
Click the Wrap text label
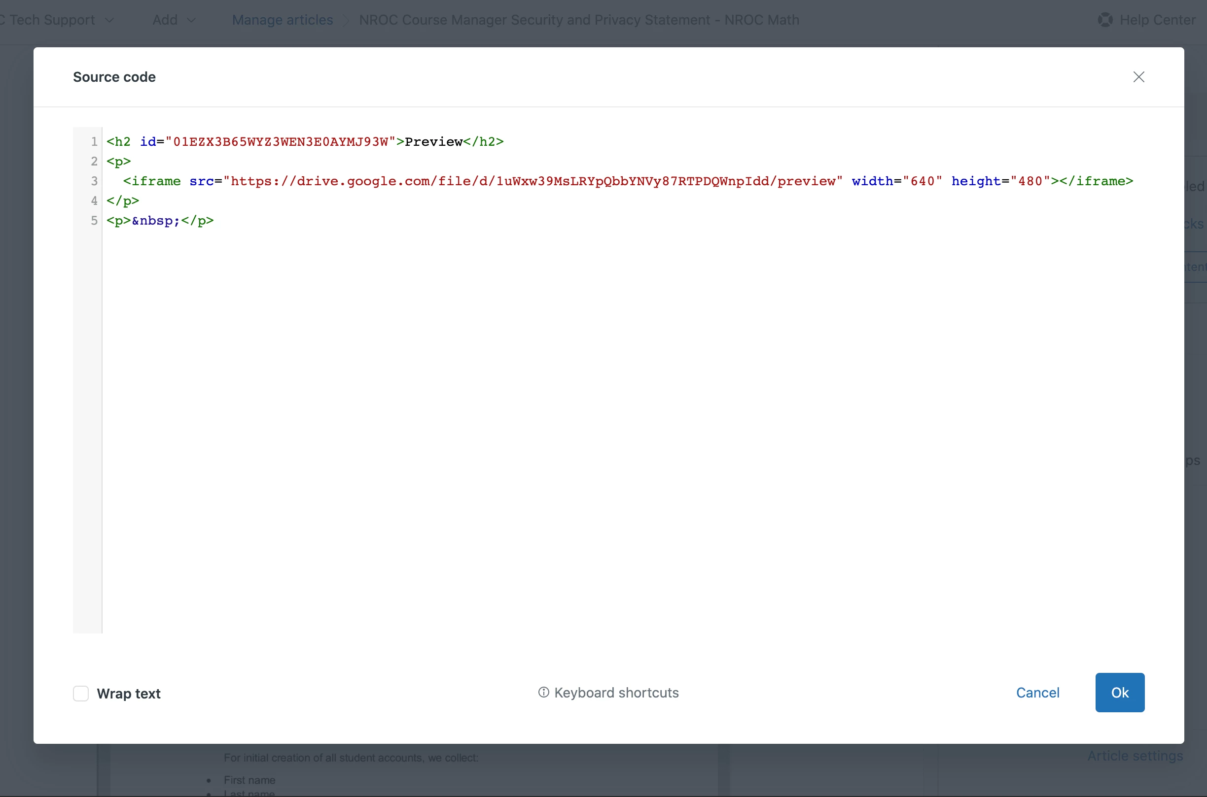129,693
